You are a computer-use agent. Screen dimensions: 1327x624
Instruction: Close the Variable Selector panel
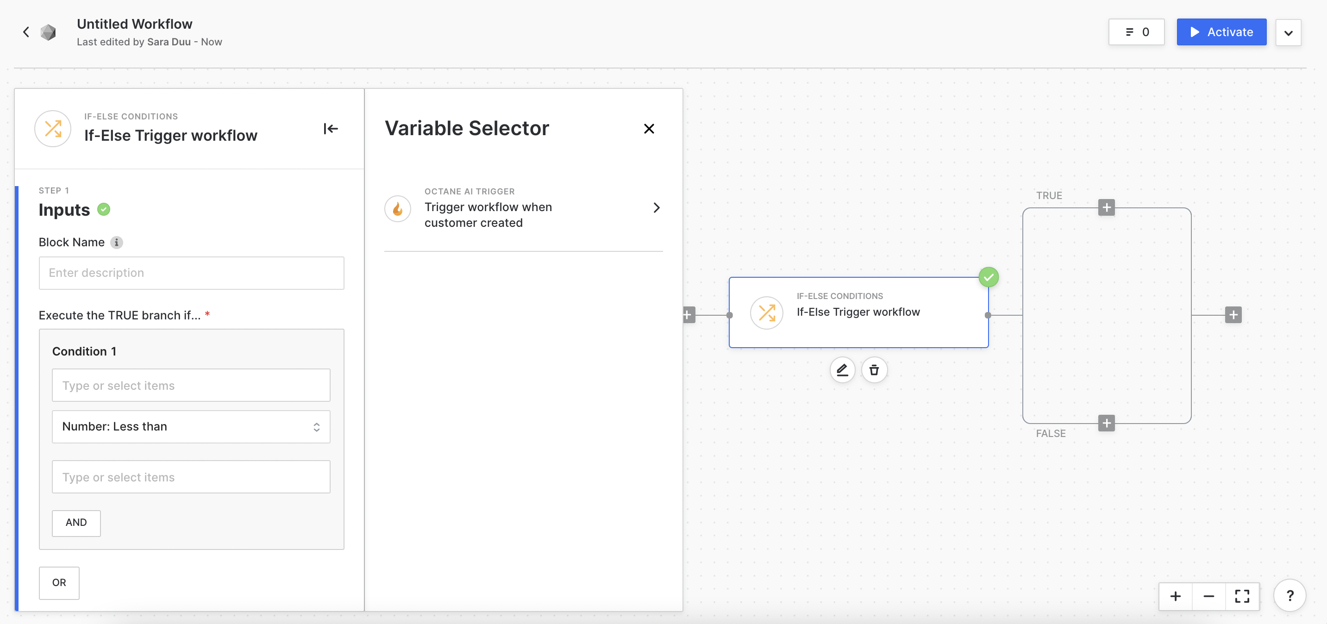649,129
